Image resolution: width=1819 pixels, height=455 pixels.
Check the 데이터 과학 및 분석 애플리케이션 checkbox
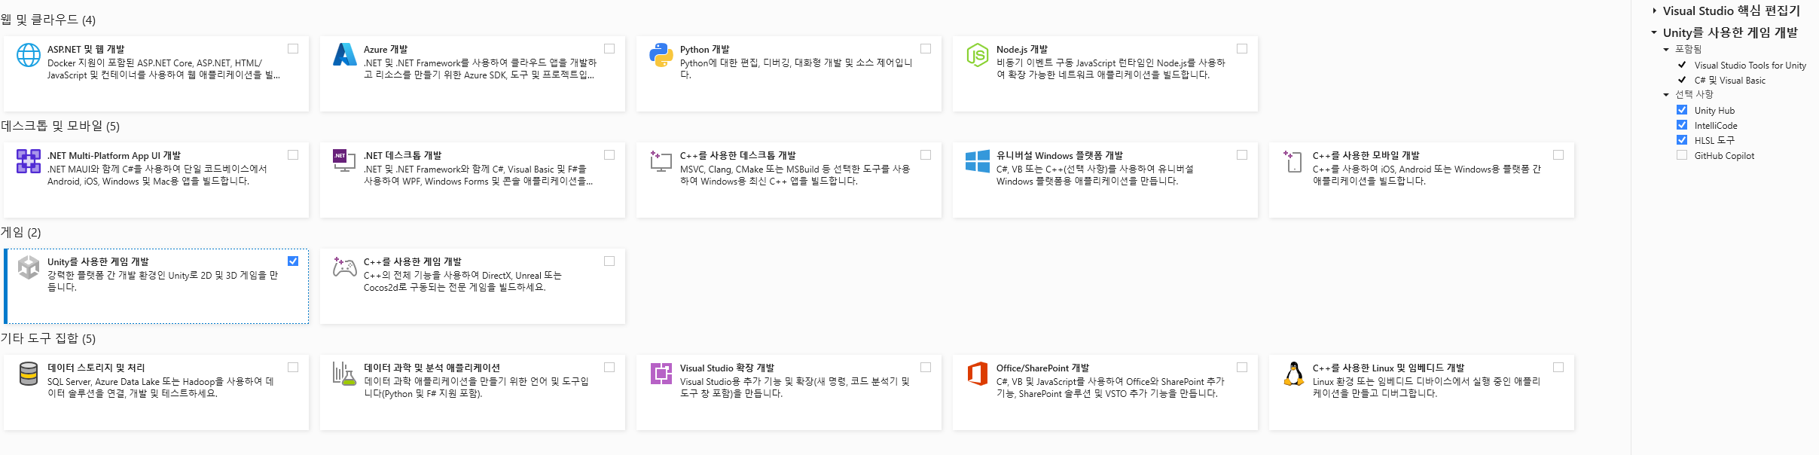[609, 367]
